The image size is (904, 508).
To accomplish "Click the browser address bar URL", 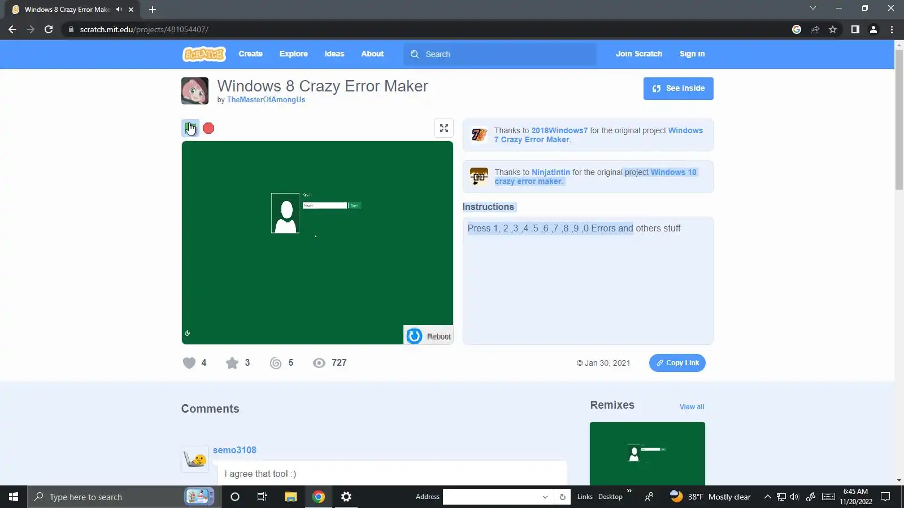I will click(144, 29).
